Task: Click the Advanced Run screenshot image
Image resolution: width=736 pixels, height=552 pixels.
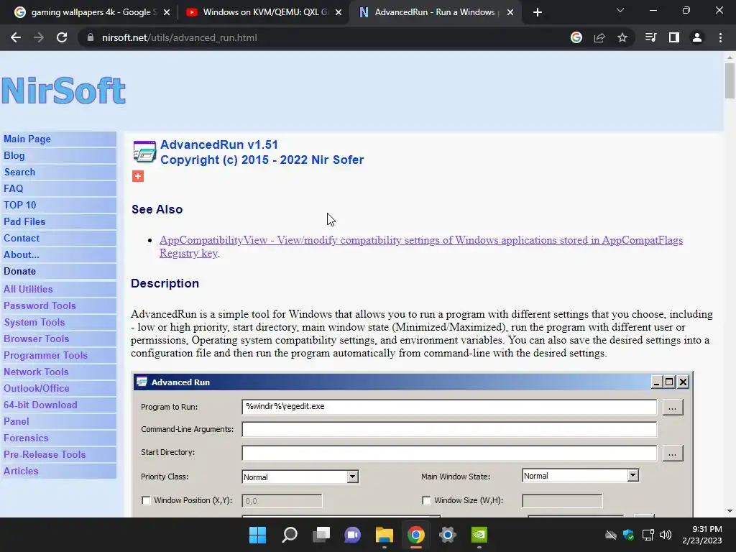Action: [413, 444]
